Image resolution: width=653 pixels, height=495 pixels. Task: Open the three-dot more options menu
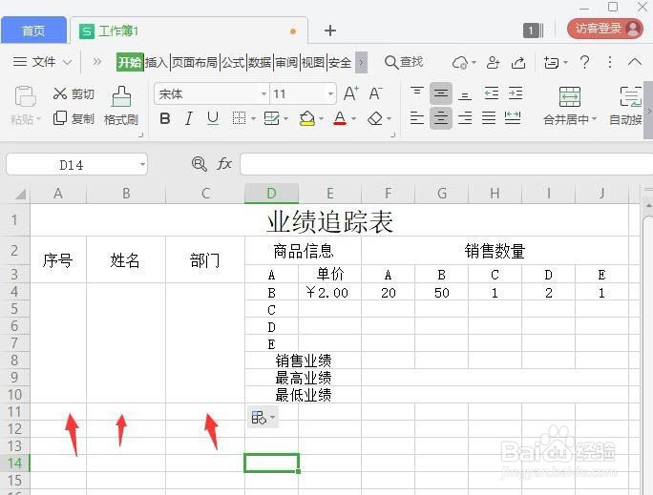(610, 62)
